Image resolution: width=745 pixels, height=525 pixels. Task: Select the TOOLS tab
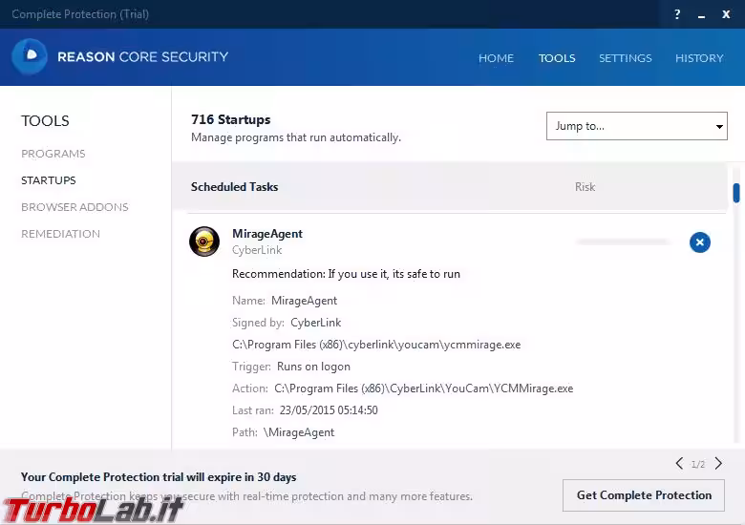[557, 58]
